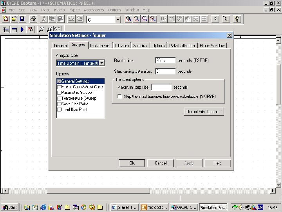The height and width of the screenshot is (212, 282).
Task: Open help topics with question mark icon
Action: 237,19
